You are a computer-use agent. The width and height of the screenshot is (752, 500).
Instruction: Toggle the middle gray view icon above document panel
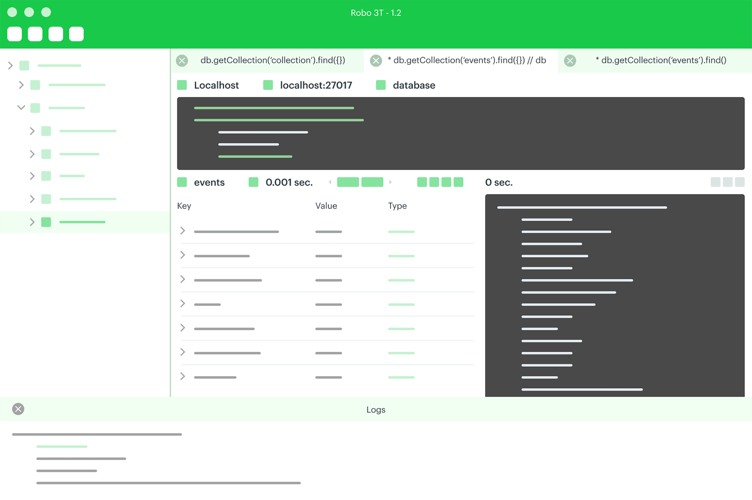[x=728, y=182]
